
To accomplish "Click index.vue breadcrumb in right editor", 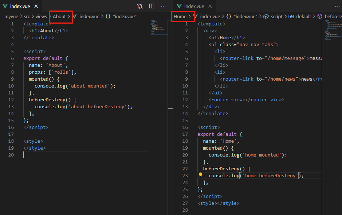I will [x=210, y=16].
